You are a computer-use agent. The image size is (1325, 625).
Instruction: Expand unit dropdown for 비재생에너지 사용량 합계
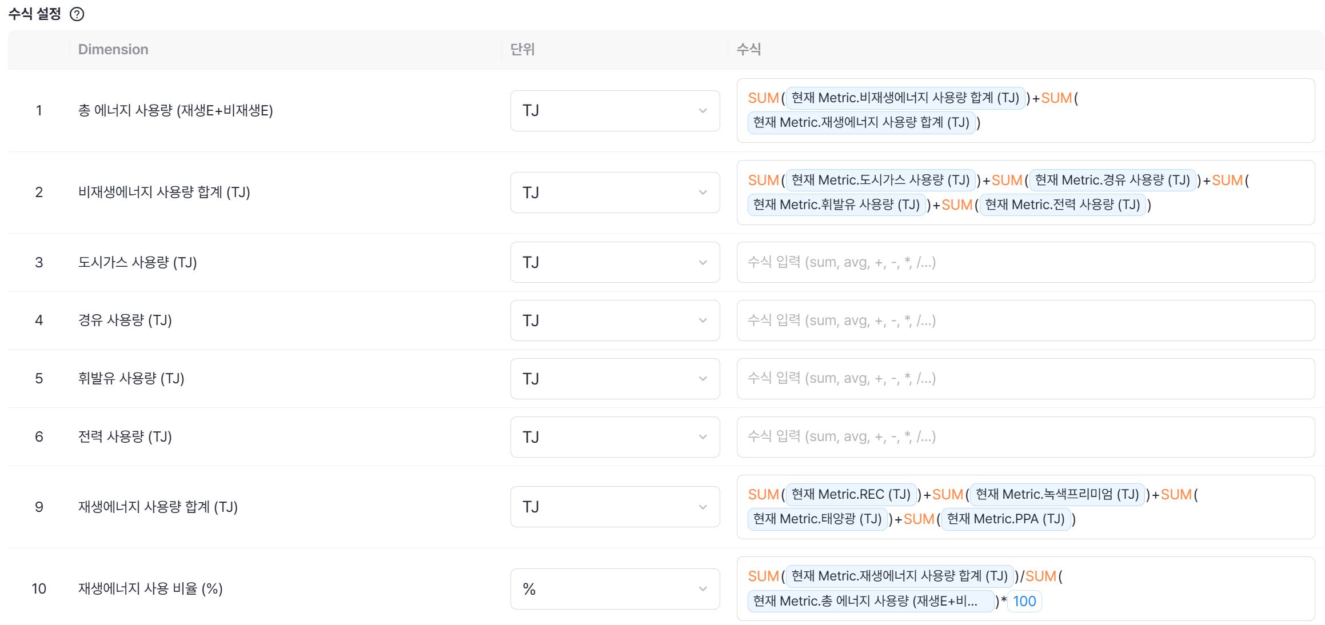[614, 193]
